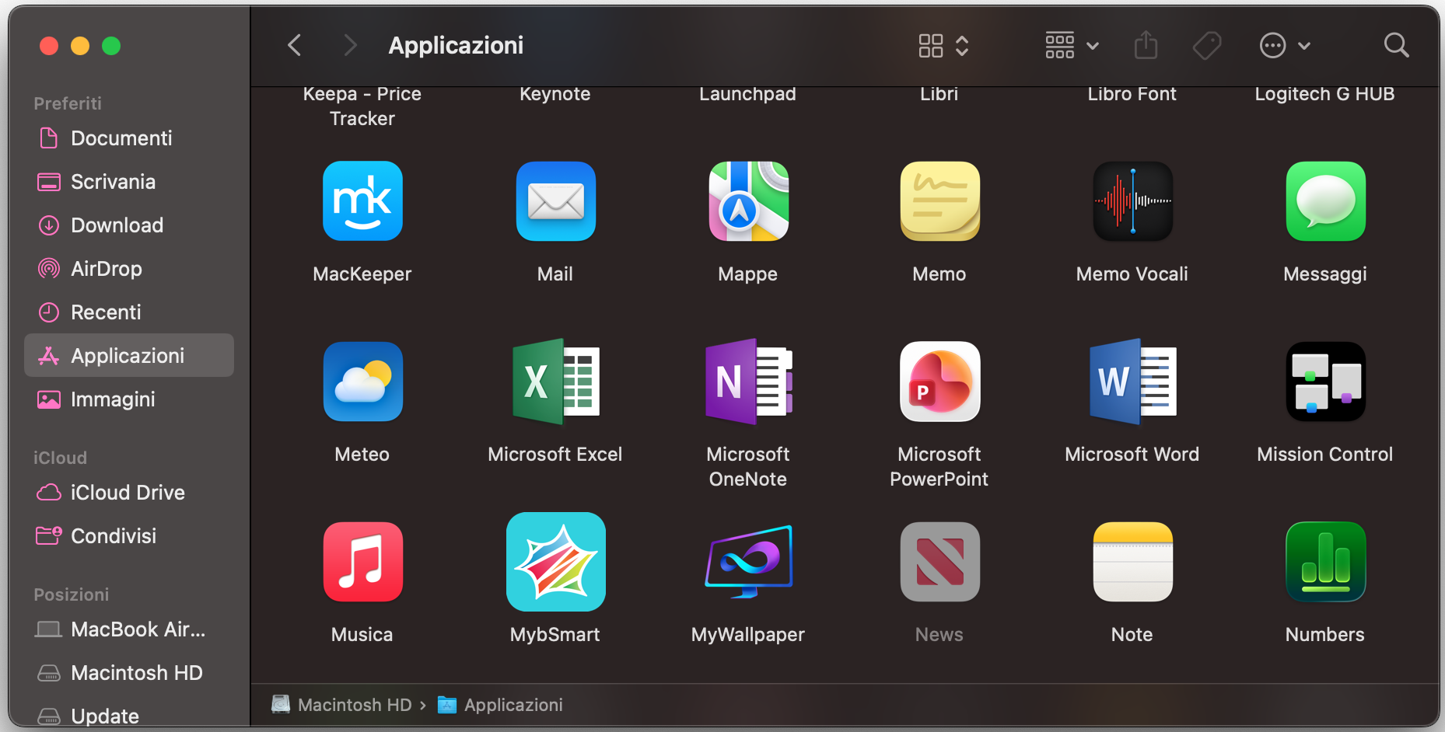Click the Launchpad label
The width and height of the screenshot is (1445, 732).
(748, 94)
